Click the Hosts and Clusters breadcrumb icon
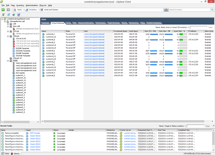Screen dimensions: 215x155 42,10
